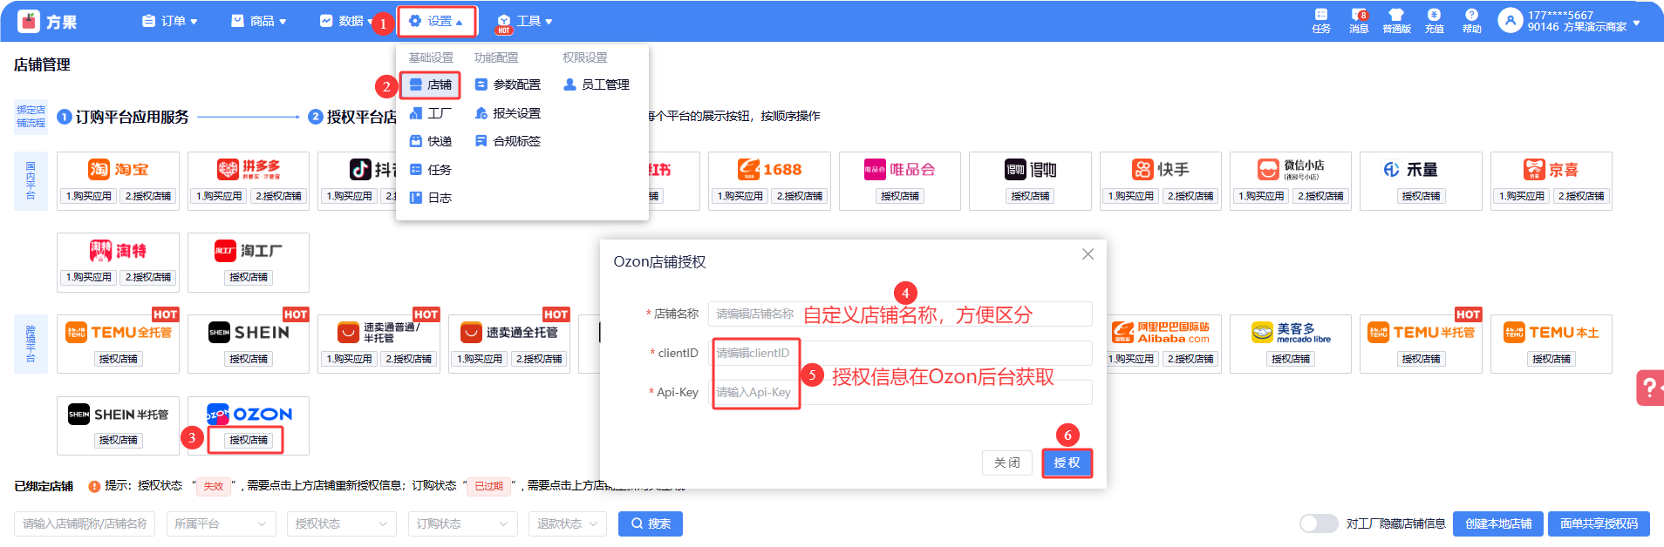
Task: Select the 淘宝 platform logo
Action: (118, 169)
